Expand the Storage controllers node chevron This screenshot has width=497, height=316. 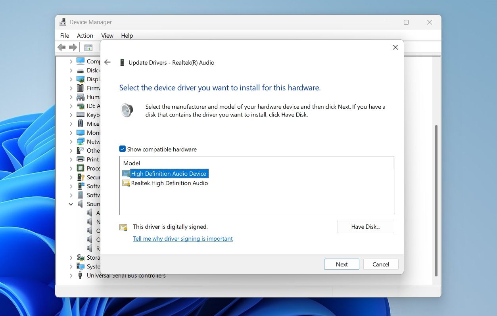tap(71, 257)
